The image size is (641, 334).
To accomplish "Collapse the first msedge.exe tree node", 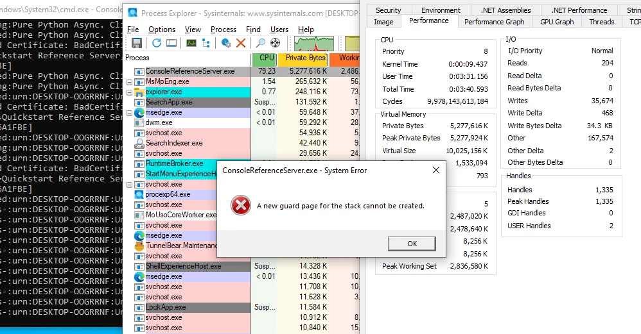I will 129,113.
